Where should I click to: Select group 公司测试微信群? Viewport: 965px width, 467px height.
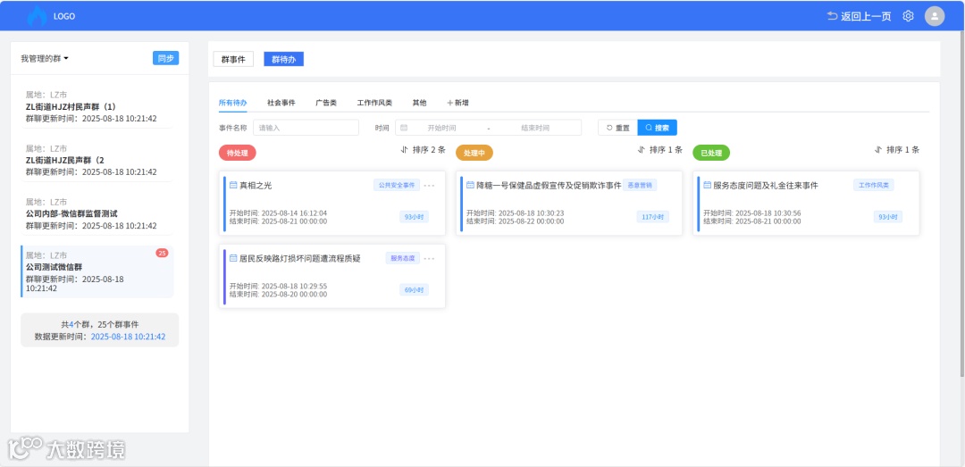pos(98,271)
